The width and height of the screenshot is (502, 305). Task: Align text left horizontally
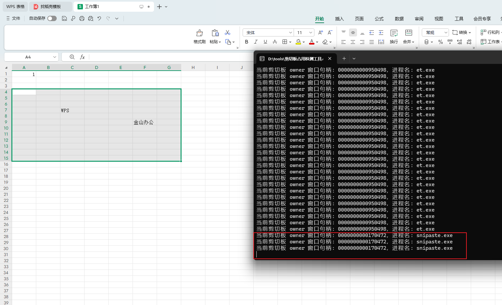tap(343, 42)
